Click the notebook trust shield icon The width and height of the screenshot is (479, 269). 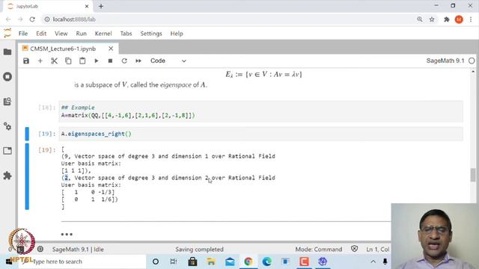354,249
